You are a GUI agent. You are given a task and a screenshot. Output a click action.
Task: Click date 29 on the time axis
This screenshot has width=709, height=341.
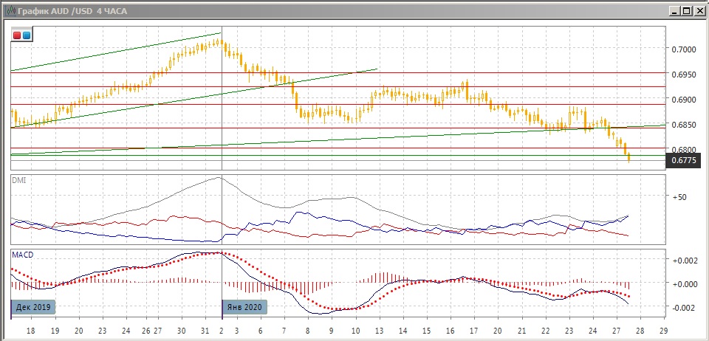(x=663, y=332)
